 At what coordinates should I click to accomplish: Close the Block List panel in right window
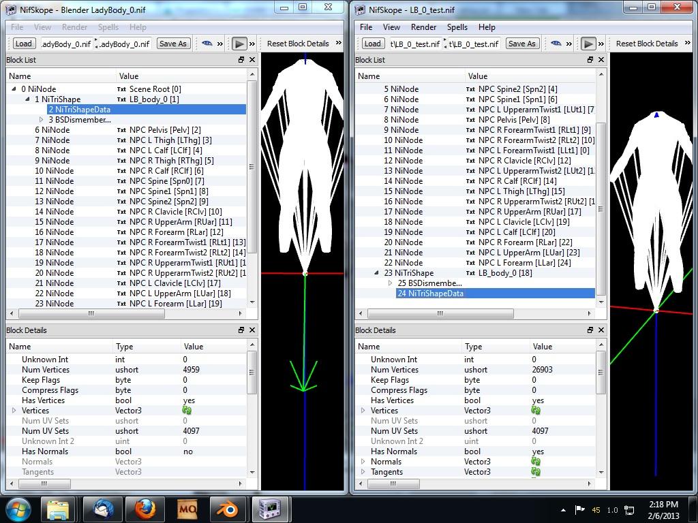601,60
